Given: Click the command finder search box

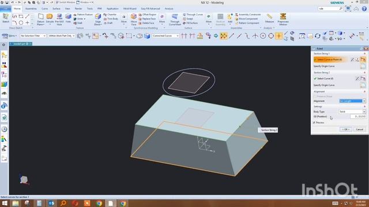Looking at the screenshot, I should (x=330, y=9).
